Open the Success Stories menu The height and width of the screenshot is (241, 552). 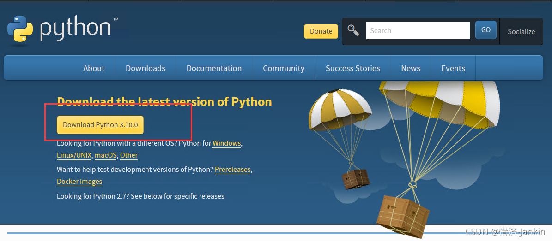pyautogui.click(x=353, y=68)
